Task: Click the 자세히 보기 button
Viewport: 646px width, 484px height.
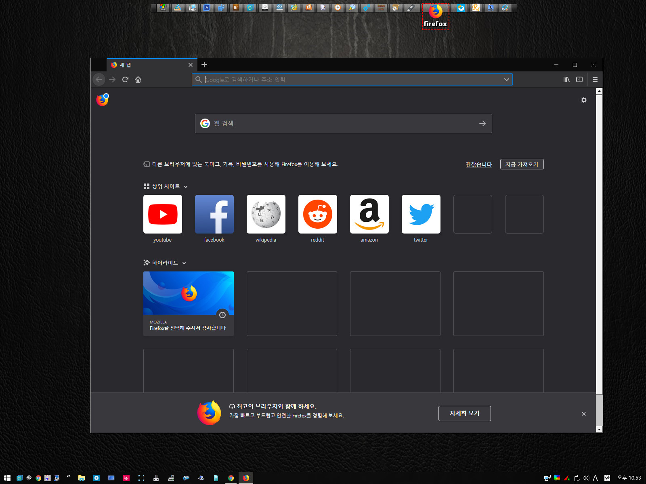Action: pyautogui.click(x=465, y=413)
